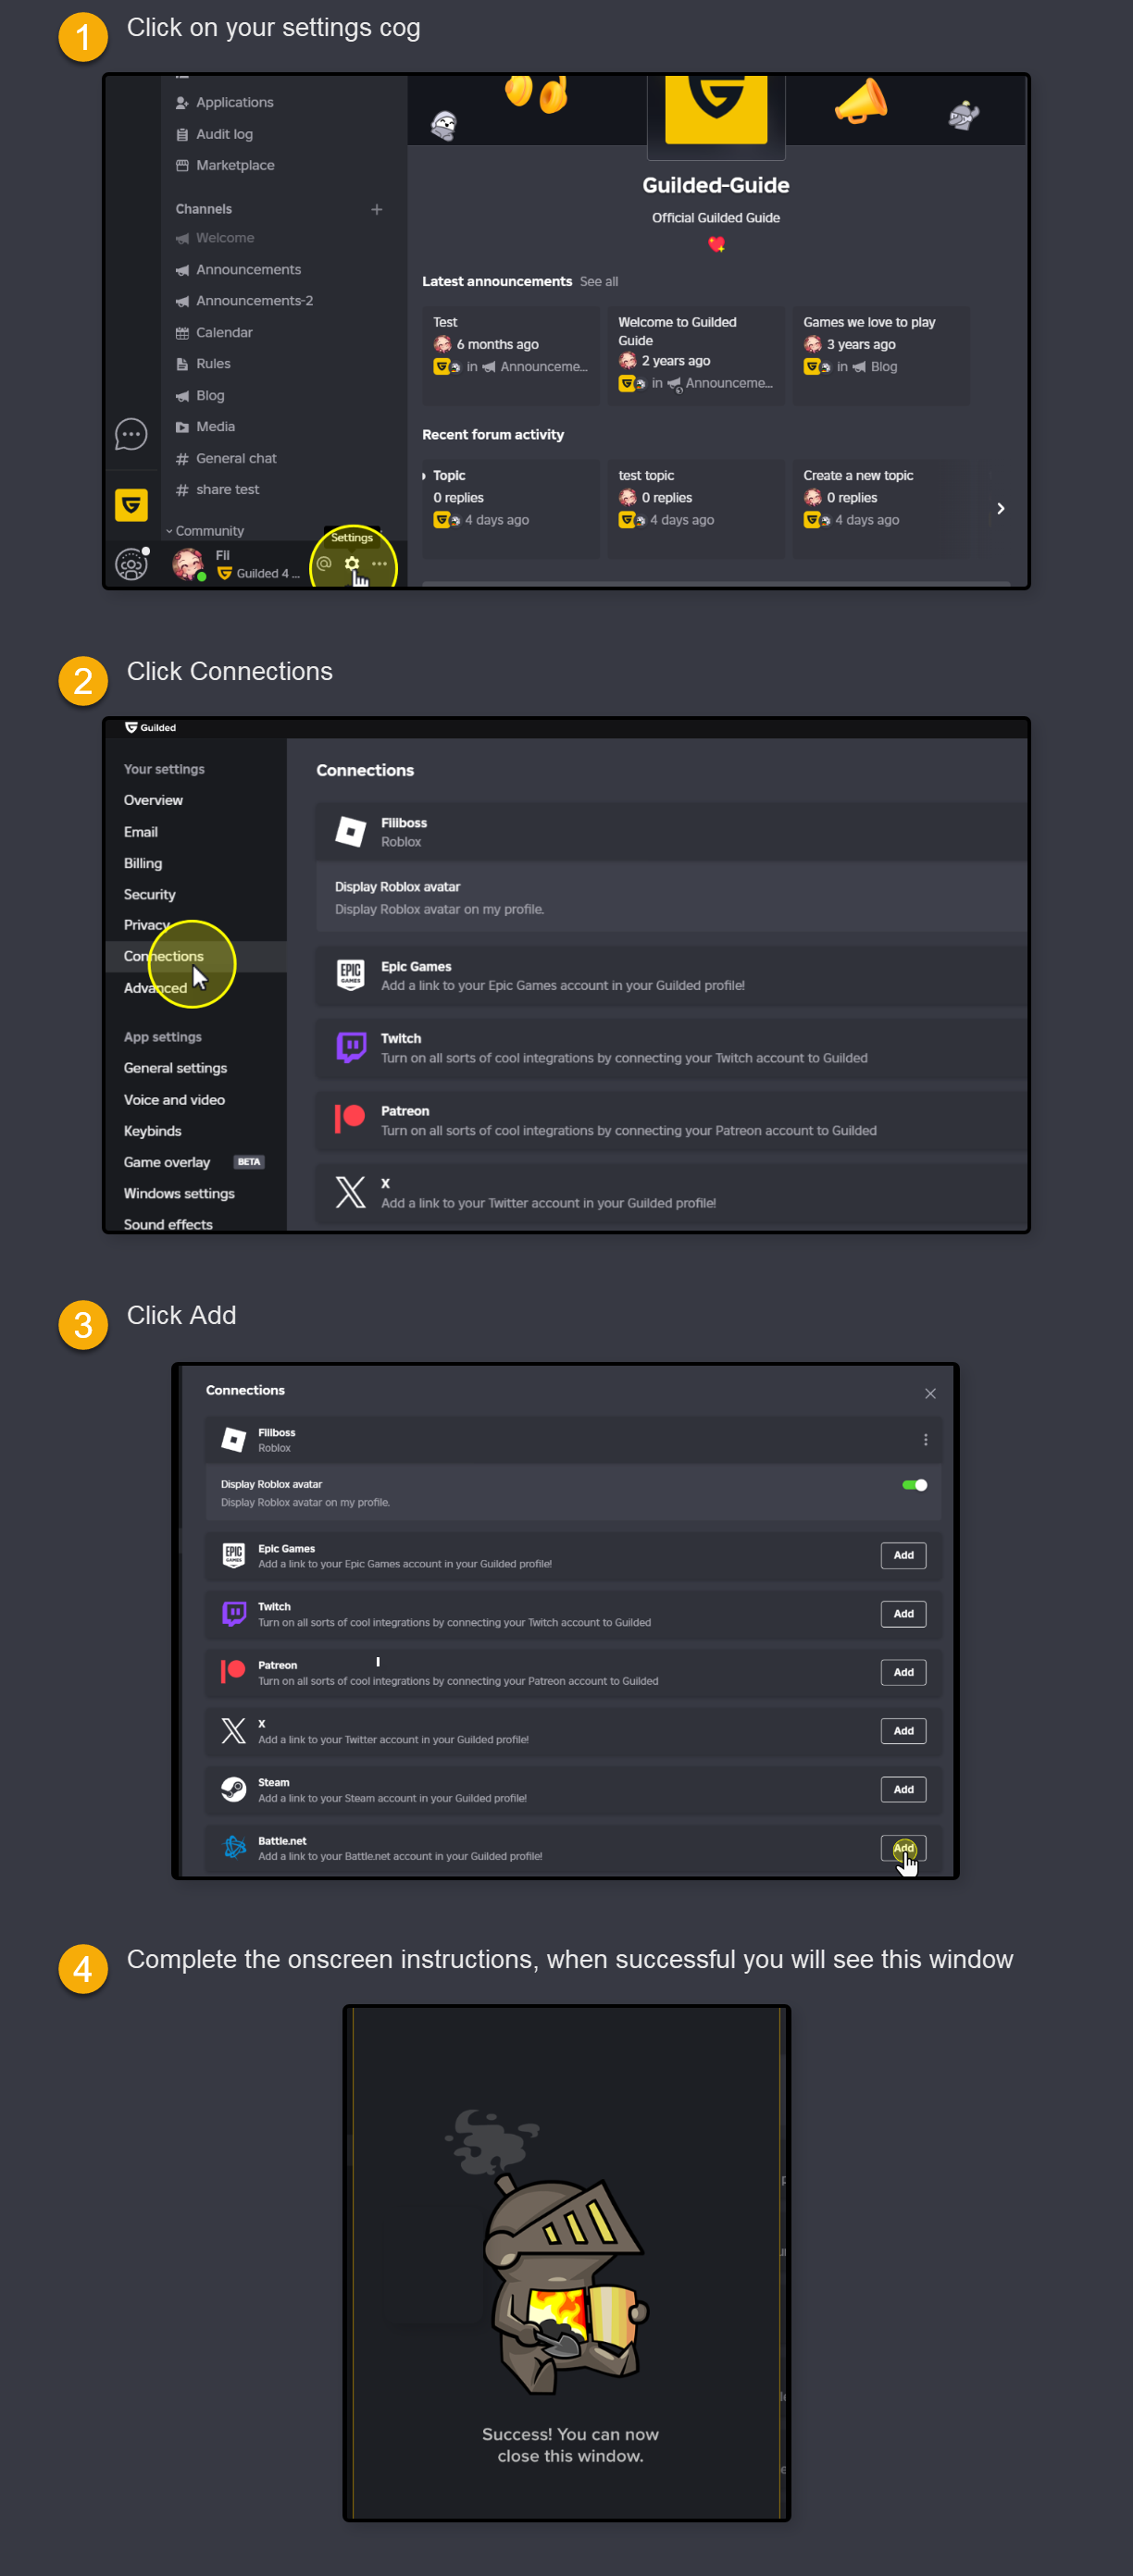Image resolution: width=1133 pixels, height=2576 pixels.
Task: Open the Announcements channel
Action: pyautogui.click(x=248, y=270)
